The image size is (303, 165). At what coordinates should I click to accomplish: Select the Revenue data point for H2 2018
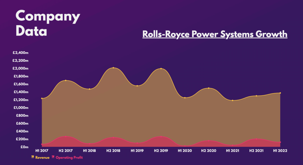coord(113,68)
